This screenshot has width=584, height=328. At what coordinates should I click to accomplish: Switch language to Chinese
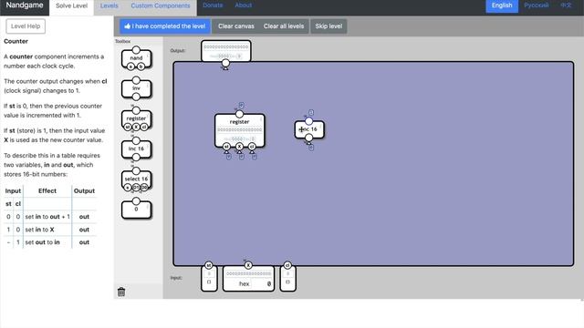(566, 5)
